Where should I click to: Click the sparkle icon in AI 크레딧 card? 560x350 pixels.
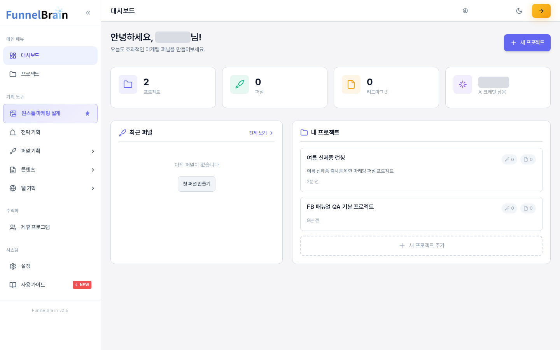coord(463,84)
